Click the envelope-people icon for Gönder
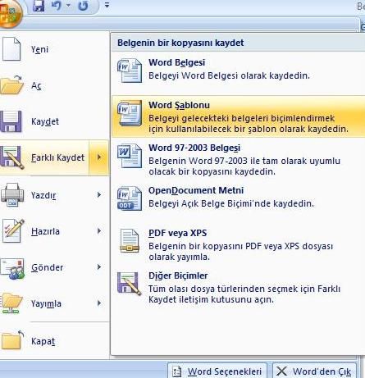This screenshot has width=365, height=378. tap(12, 269)
